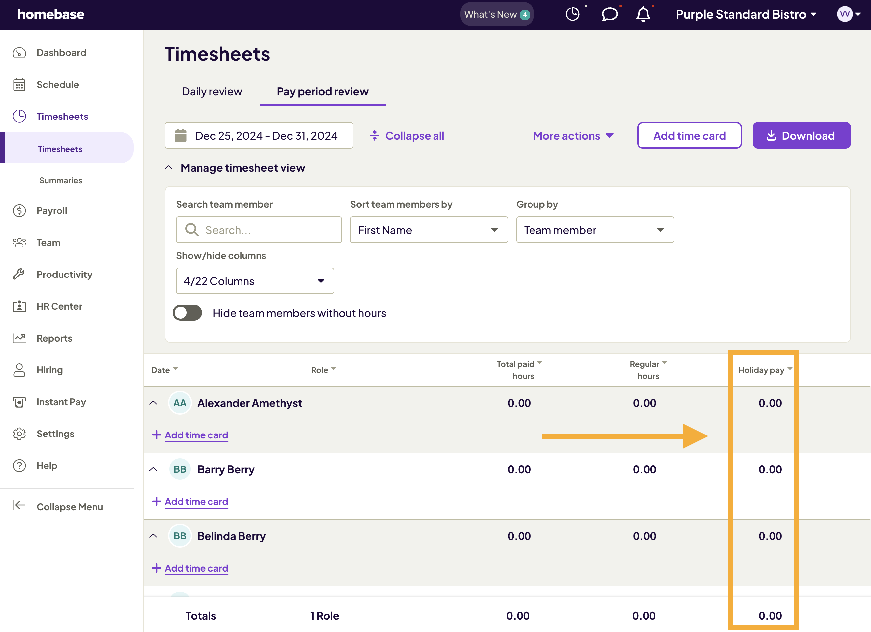Open Dashboard from the sidebar
This screenshot has width=871, height=632.
[61, 52]
